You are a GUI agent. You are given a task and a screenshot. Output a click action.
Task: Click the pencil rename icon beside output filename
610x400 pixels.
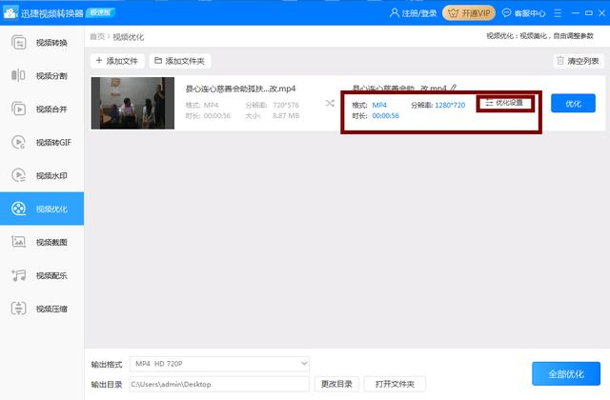(x=454, y=88)
